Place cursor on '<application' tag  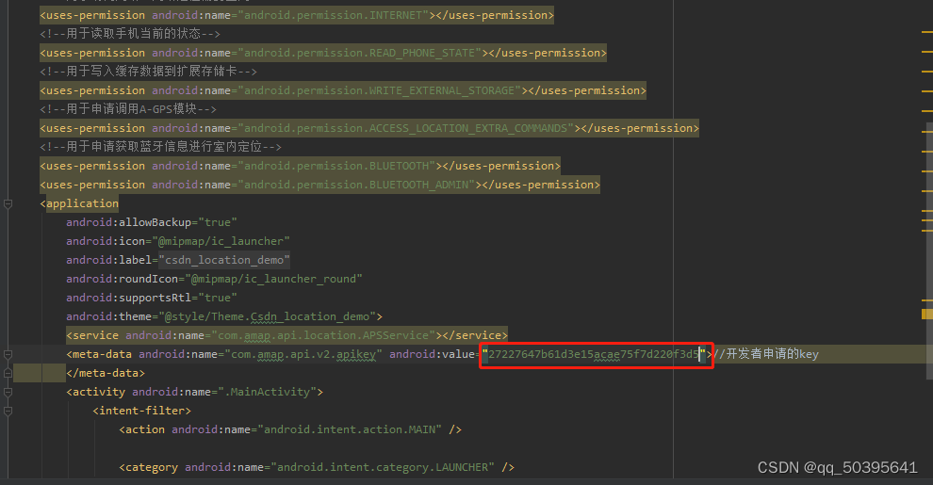point(79,203)
